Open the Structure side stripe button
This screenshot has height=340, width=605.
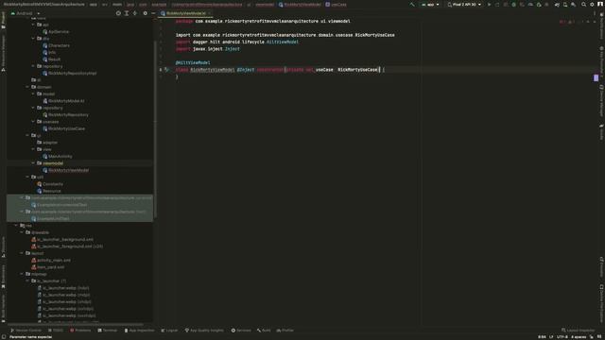click(x=3, y=246)
